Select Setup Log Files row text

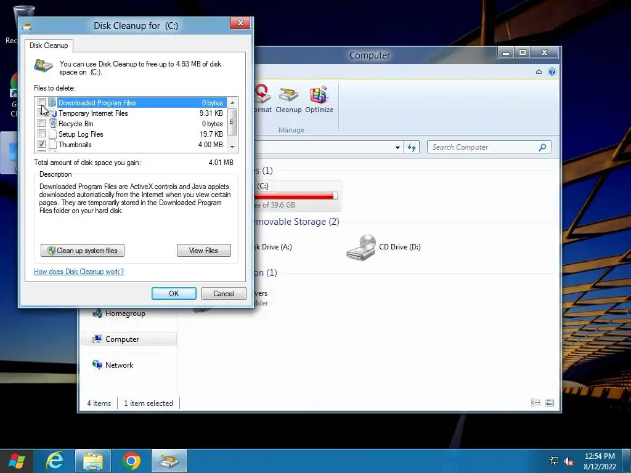81,134
